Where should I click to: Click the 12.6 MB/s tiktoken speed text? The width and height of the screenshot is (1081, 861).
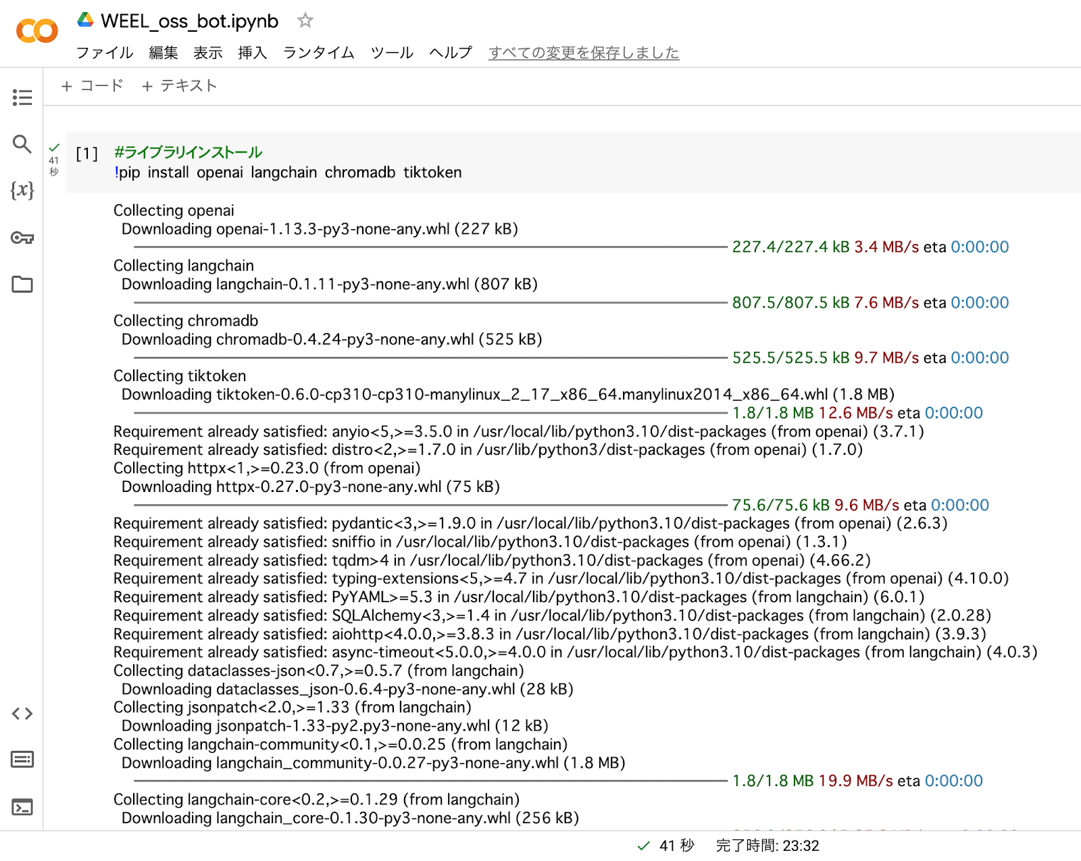click(855, 413)
